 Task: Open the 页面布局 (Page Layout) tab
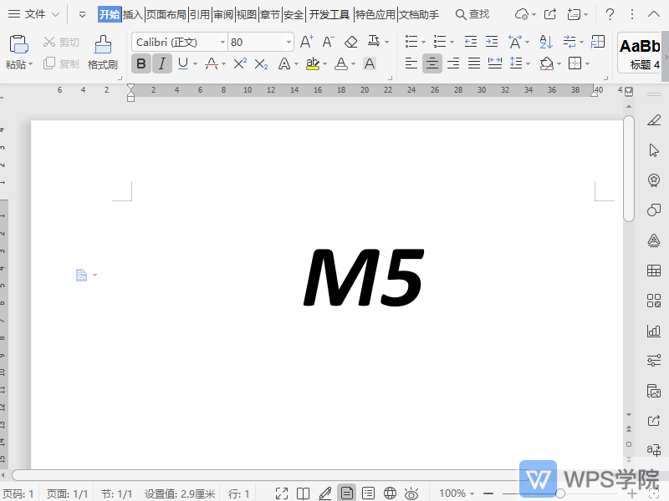tap(166, 14)
